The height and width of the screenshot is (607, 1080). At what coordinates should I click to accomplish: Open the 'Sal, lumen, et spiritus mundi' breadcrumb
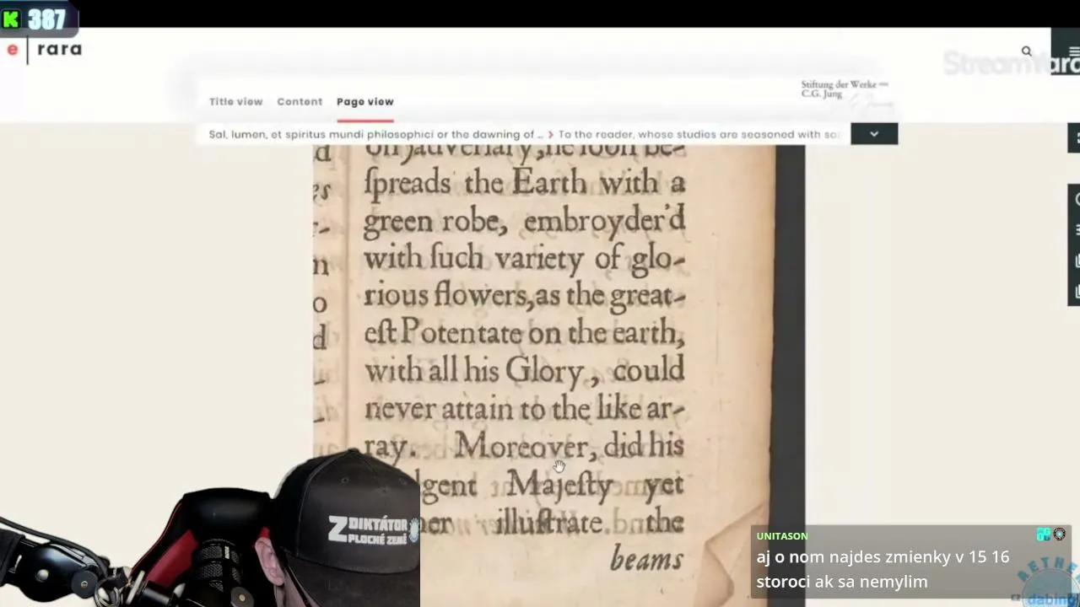coord(375,134)
